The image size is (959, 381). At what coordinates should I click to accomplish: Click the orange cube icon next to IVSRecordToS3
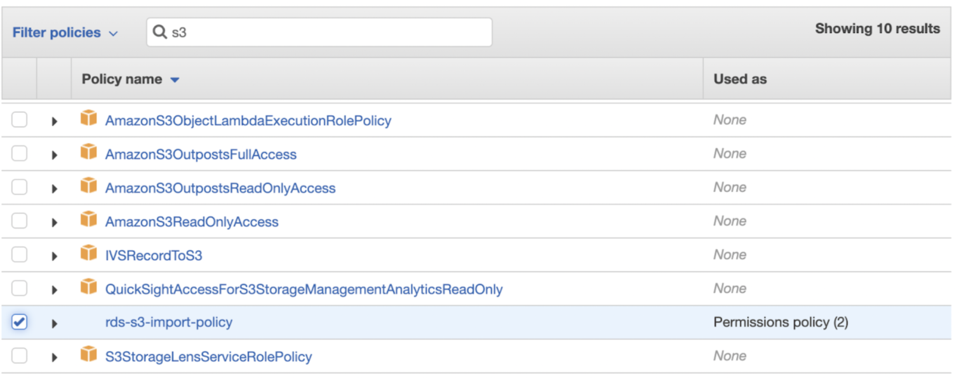(x=89, y=255)
